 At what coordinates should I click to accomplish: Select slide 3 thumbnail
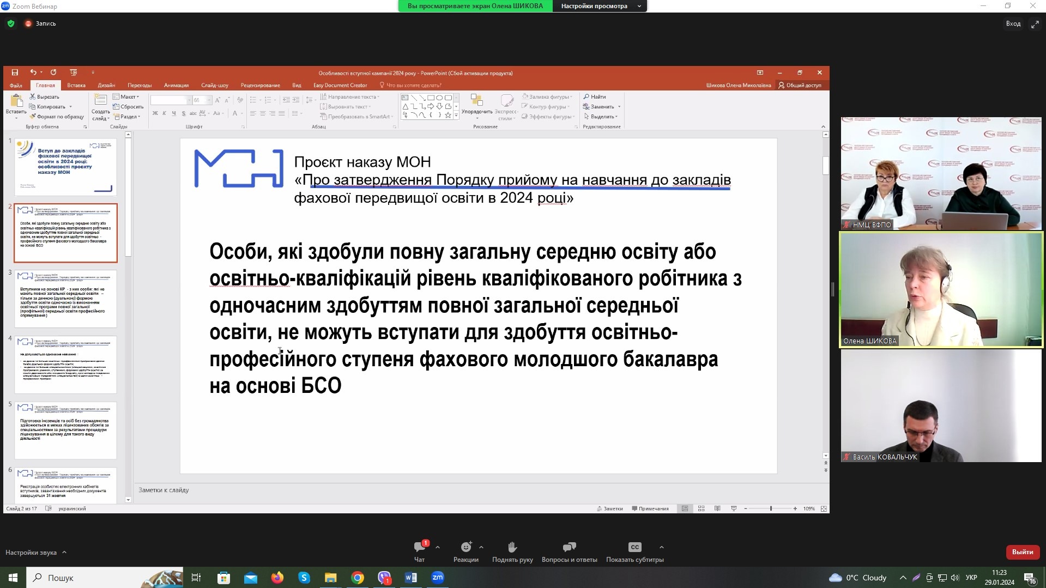(65, 299)
